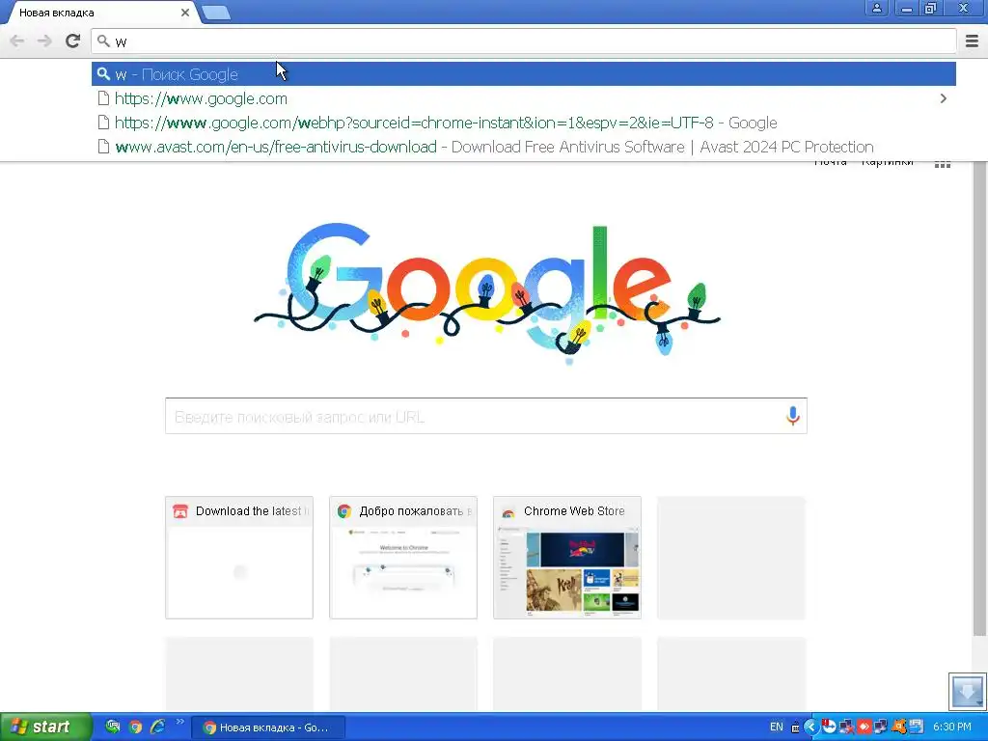Screen dimensions: 988x741
Task: Click the Новая вкладка taskbar button
Action: click(x=268, y=727)
